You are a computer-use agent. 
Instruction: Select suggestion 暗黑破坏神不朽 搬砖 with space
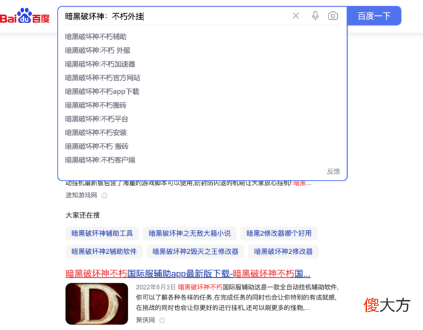(x=97, y=147)
